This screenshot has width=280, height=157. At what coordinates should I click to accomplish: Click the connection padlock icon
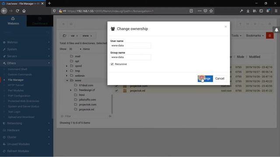click(x=60, y=11)
